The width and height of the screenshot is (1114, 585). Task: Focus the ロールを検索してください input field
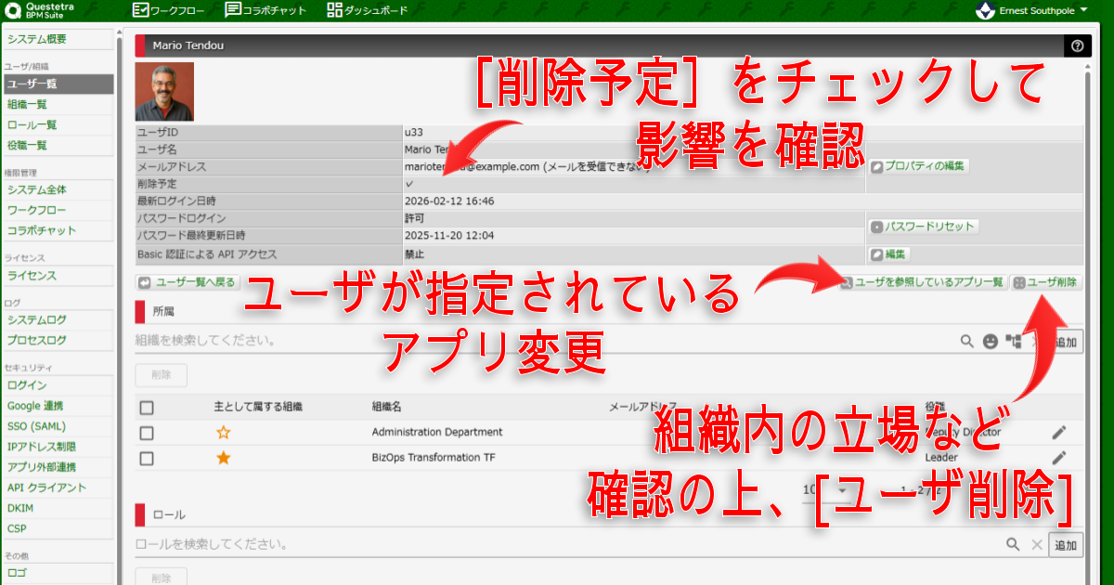(x=566, y=545)
